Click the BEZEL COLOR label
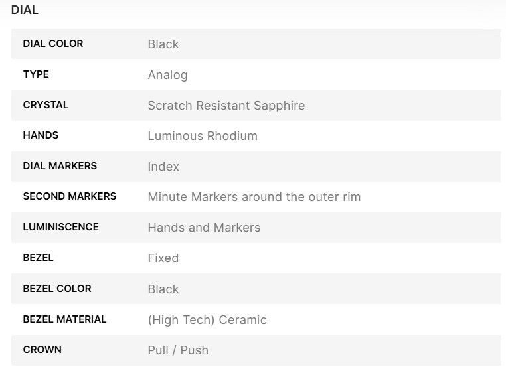This screenshot has width=506, height=371. 57,289
